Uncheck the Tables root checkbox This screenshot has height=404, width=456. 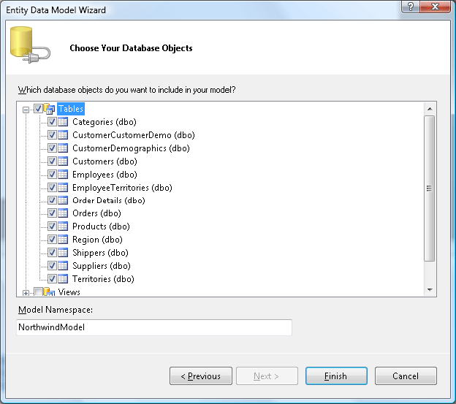point(38,108)
